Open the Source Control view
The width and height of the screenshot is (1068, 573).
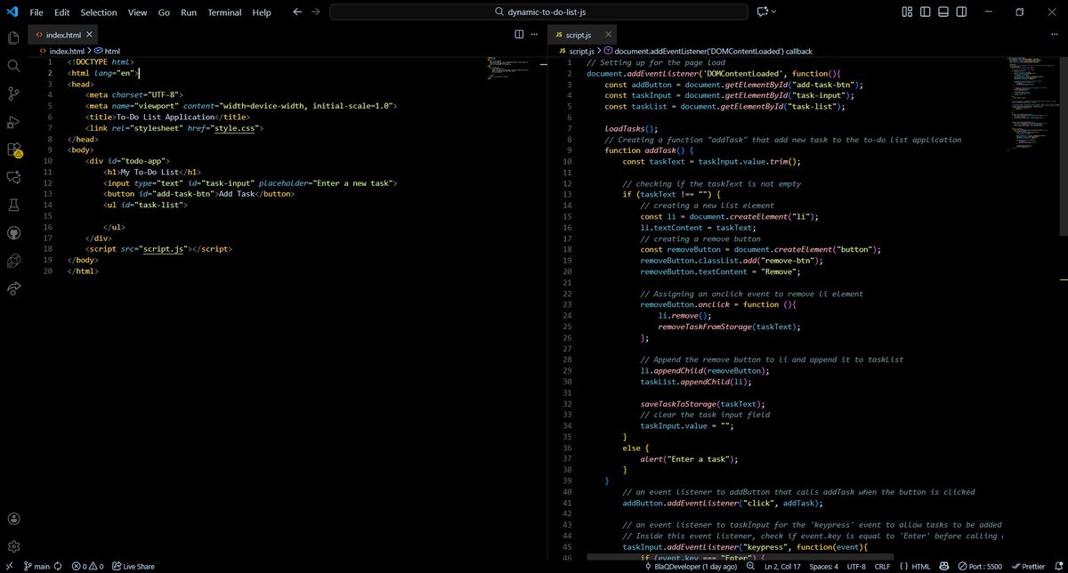tap(13, 93)
